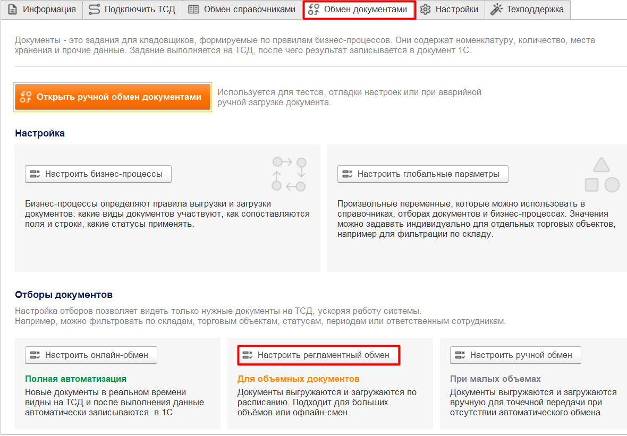This screenshot has height=436, width=627.
Task: Open the Информация tab
Action: 41,10
